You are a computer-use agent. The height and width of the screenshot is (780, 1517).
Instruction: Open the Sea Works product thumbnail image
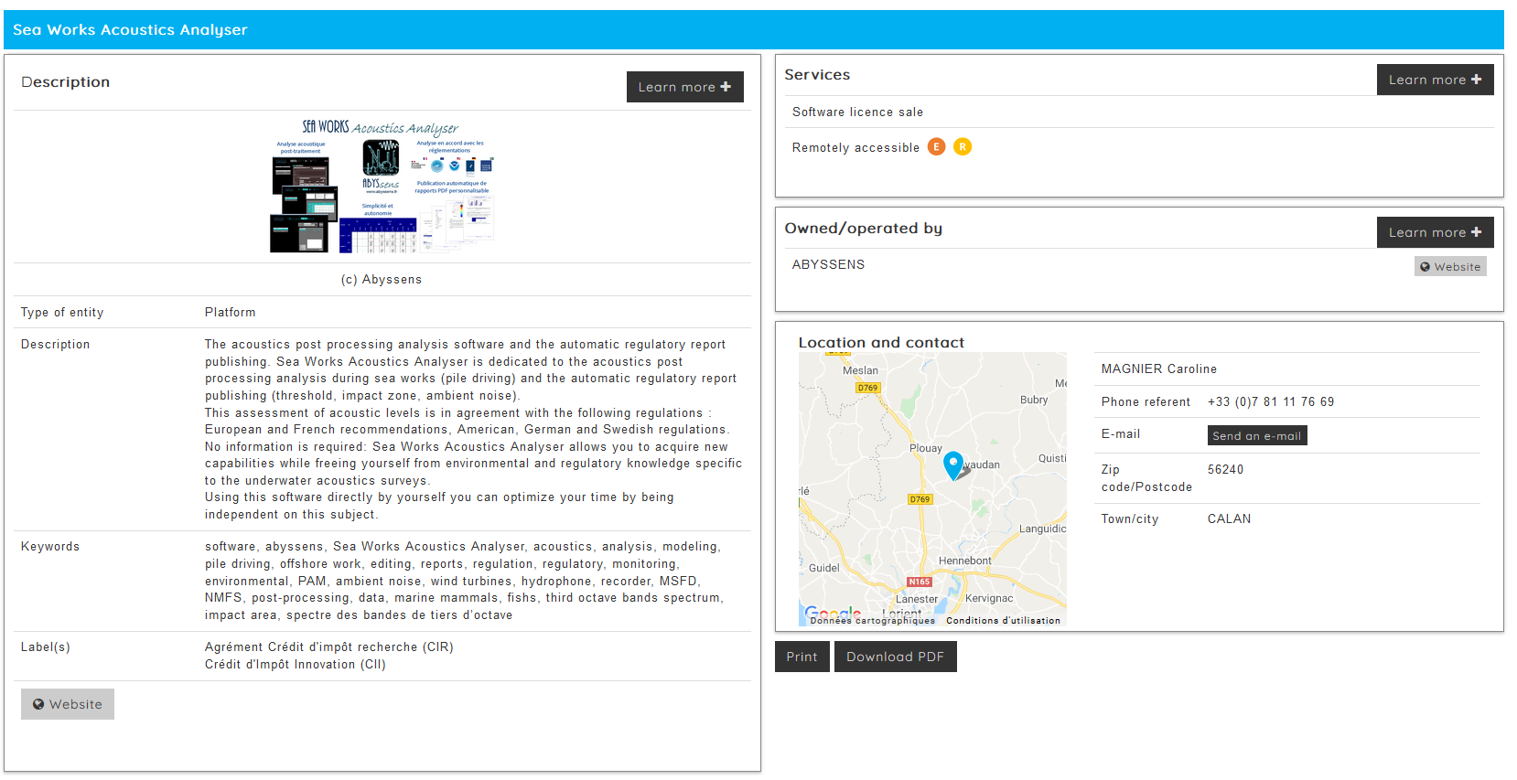point(382,186)
